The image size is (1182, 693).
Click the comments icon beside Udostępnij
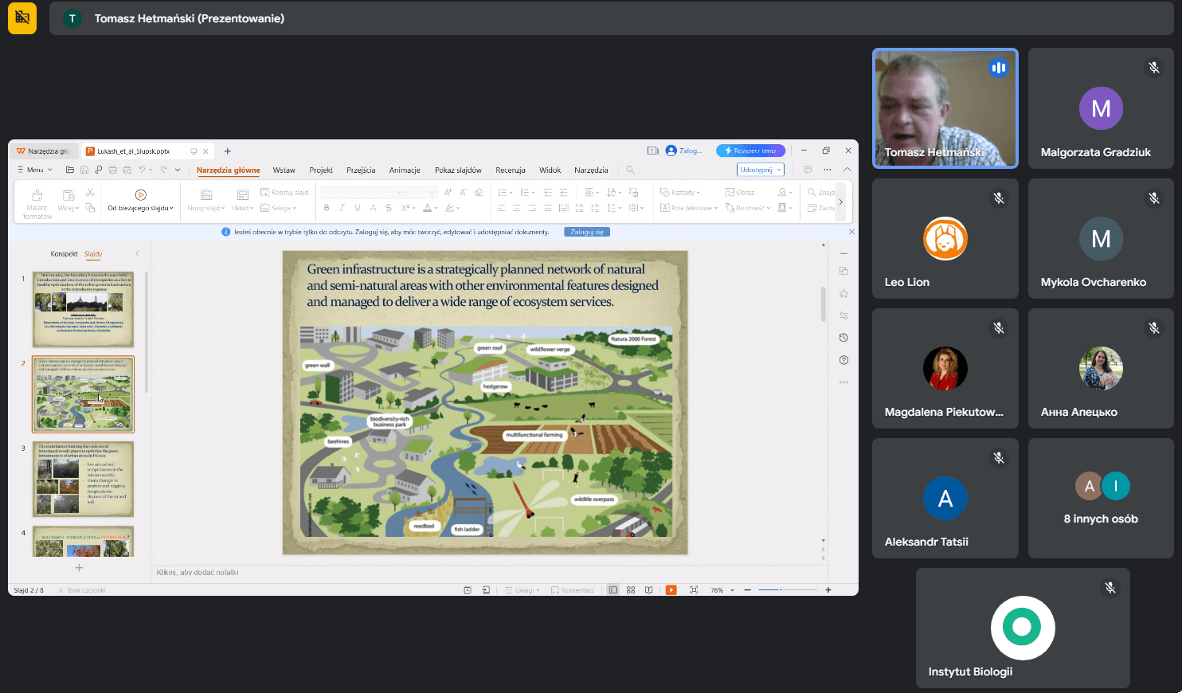tap(808, 170)
